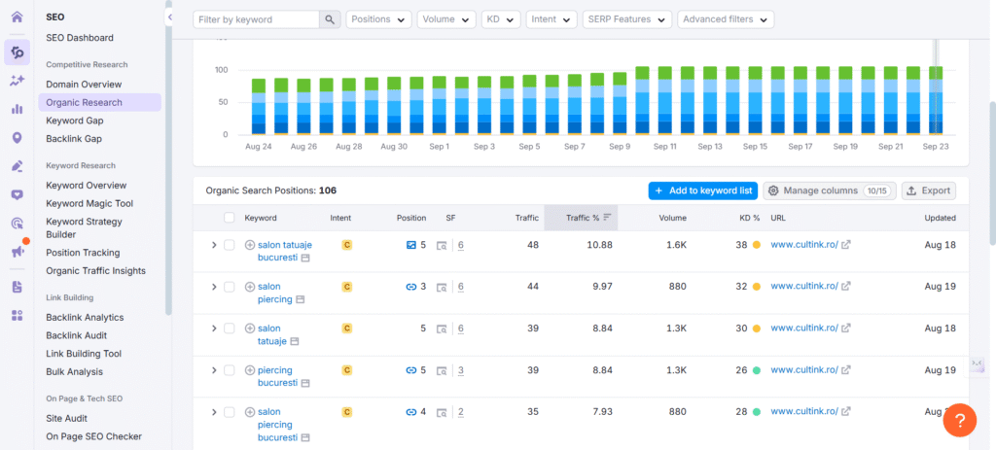996x450 pixels.
Task: Open Keyword Gap in the sidebar
Action: click(x=74, y=121)
